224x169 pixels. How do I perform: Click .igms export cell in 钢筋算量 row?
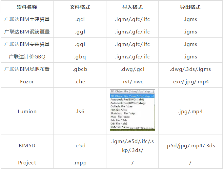(190, 32)
